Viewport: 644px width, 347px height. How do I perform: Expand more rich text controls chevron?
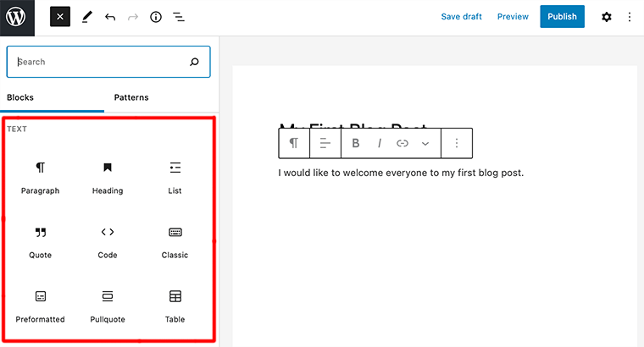point(425,144)
